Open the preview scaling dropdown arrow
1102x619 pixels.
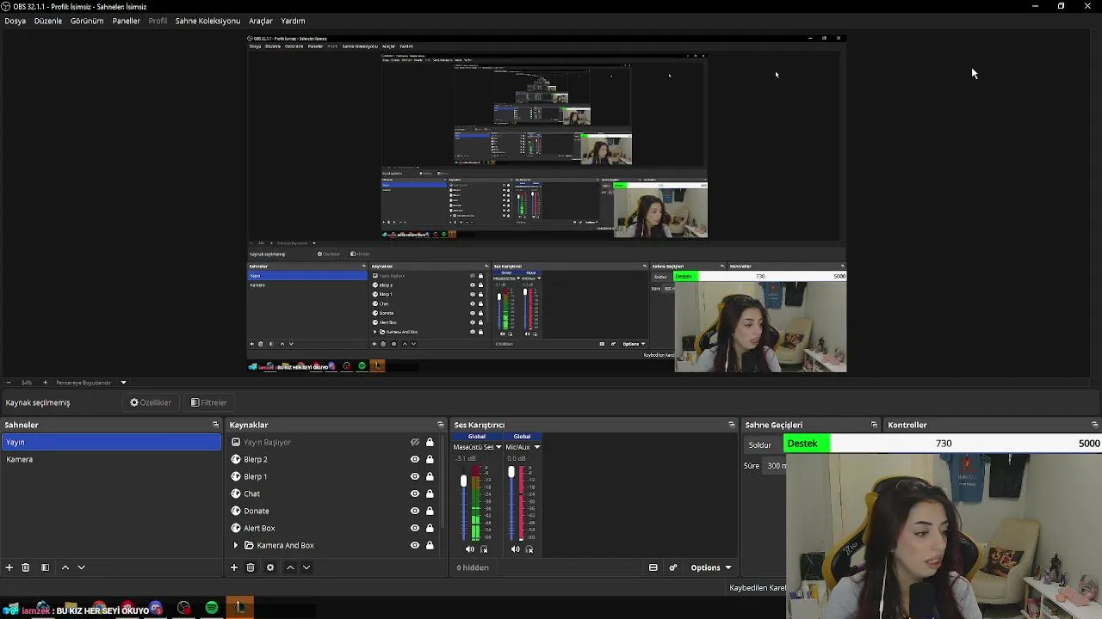[123, 383]
